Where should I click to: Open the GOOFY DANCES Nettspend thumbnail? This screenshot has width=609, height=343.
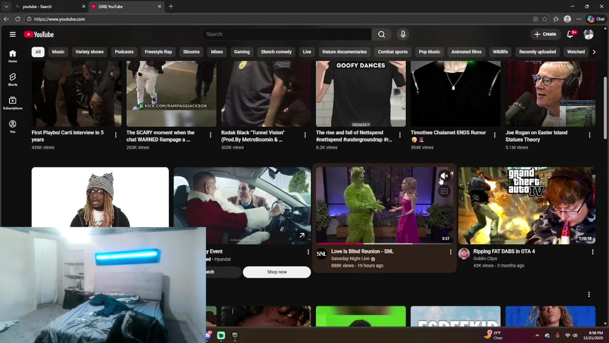tap(361, 94)
